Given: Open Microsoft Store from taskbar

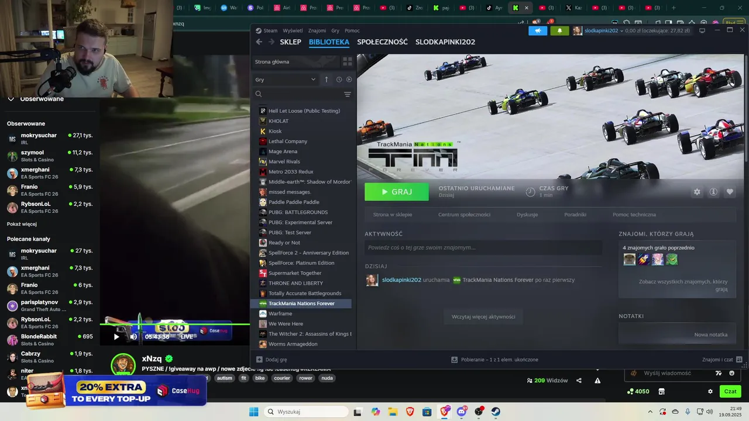Looking at the screenshot, I should [427, 412].
